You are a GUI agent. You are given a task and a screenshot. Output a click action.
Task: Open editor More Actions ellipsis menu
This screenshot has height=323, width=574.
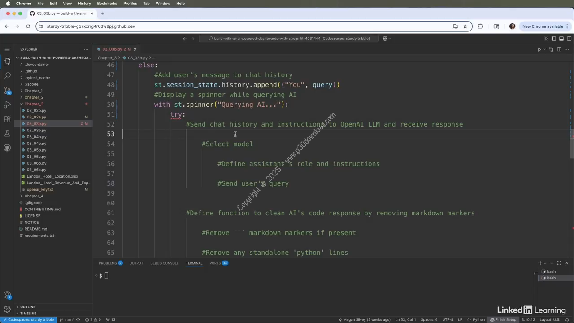[567, 49]
